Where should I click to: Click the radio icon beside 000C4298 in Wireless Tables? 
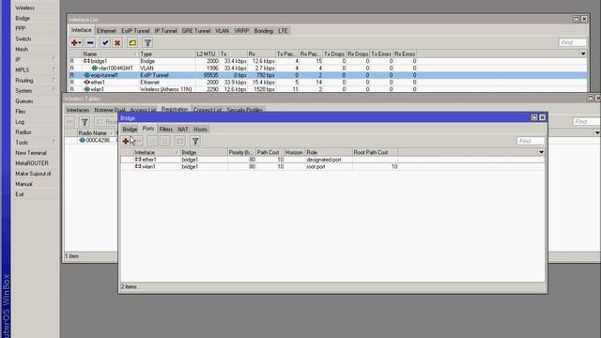tap(82, 140)
